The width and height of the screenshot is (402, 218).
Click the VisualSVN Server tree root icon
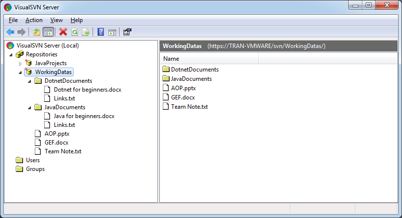10,46
